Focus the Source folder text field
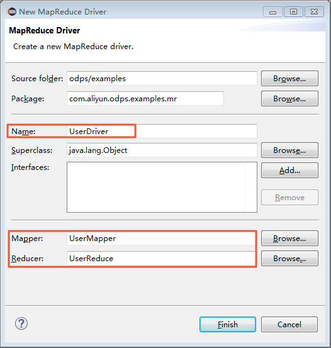This screenshot has width=331, height=348. click(x=162, y=78)
